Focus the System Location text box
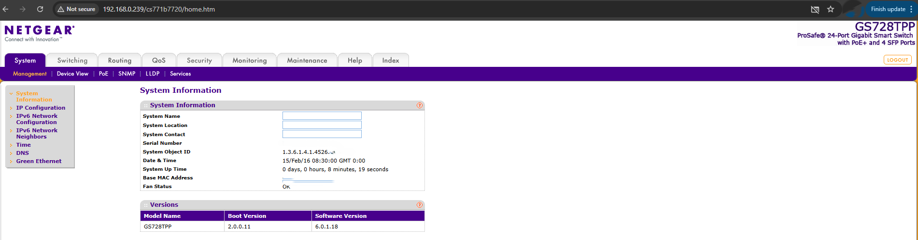Viewport: 918px width, 240px height. pos(322,125)
